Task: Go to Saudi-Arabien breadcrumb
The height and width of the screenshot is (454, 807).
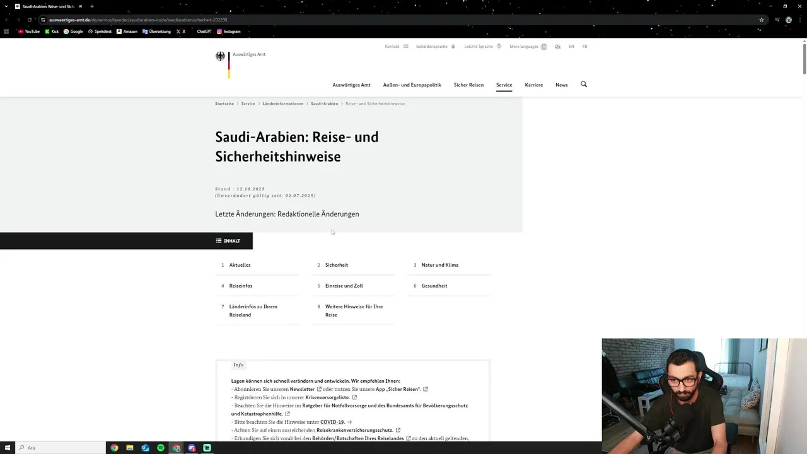Action: (x=325, y=103)
